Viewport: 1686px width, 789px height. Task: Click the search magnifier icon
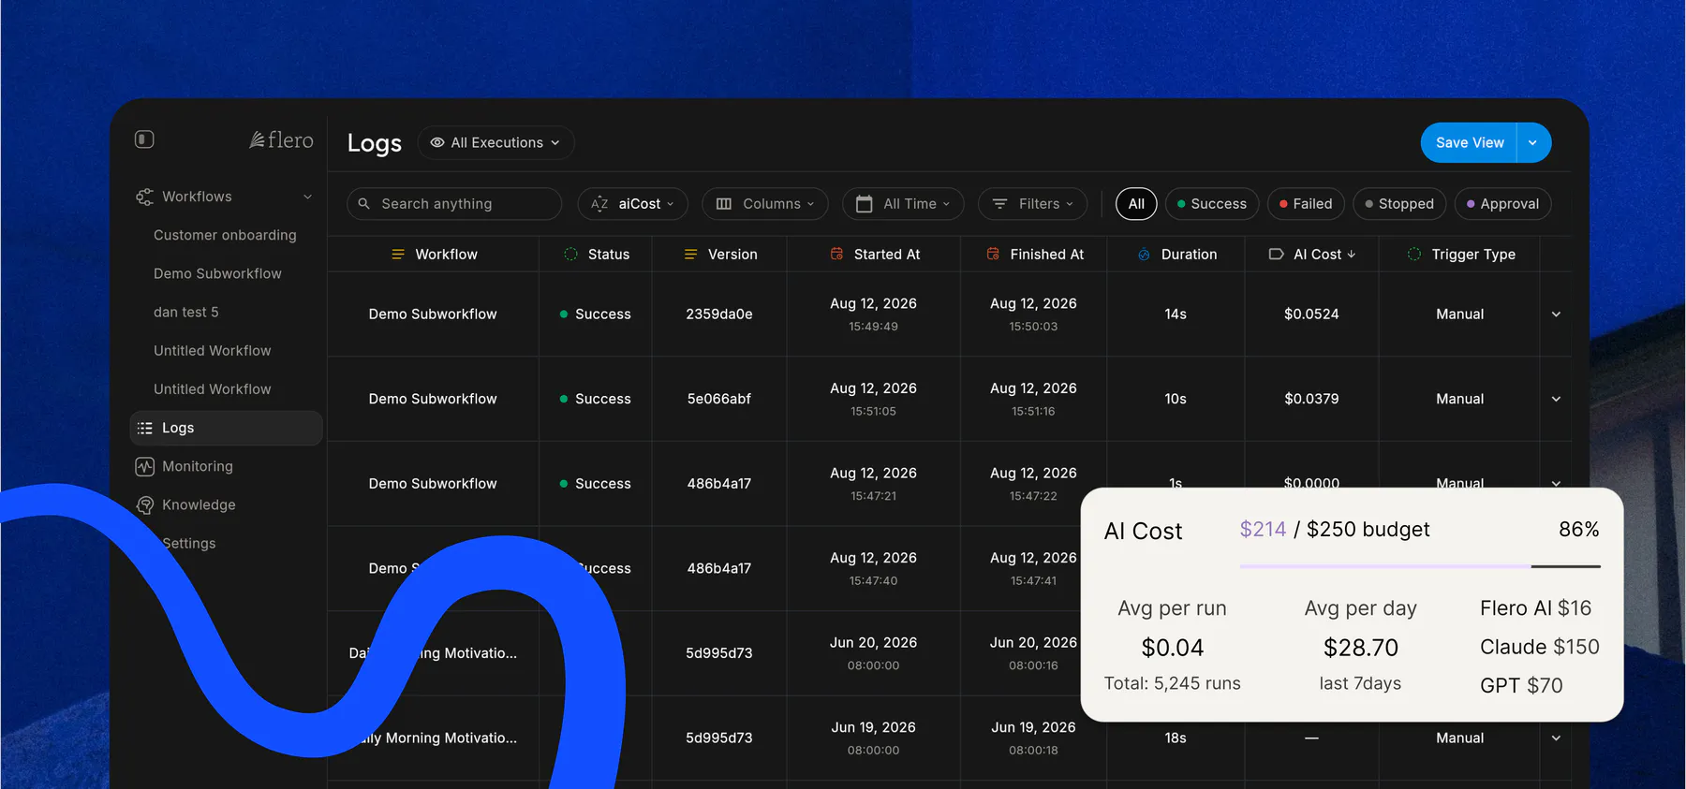[364, 203]
